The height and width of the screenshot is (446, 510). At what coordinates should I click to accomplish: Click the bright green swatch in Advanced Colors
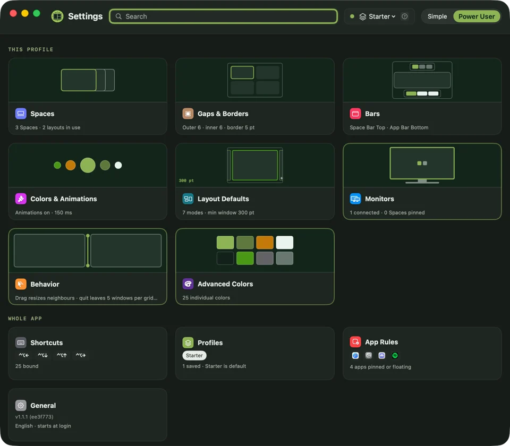point(245,258)
